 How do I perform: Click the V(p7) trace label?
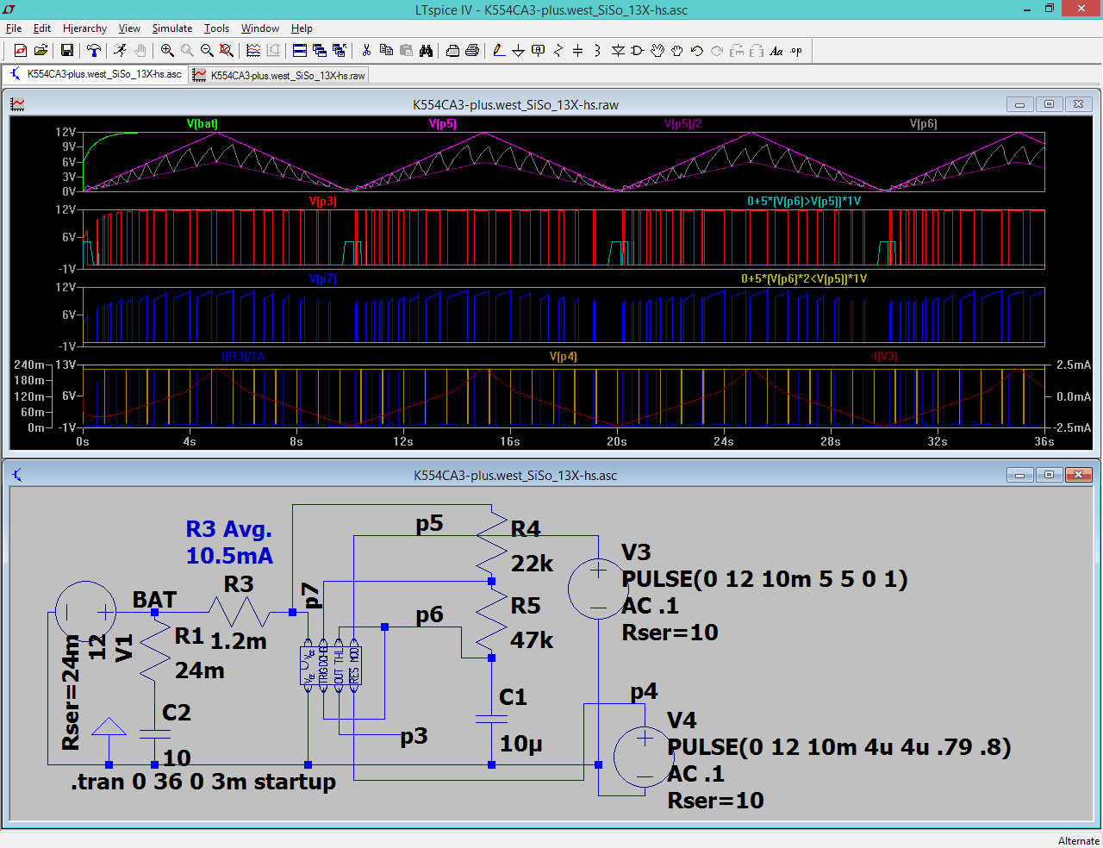pos(323,279)
